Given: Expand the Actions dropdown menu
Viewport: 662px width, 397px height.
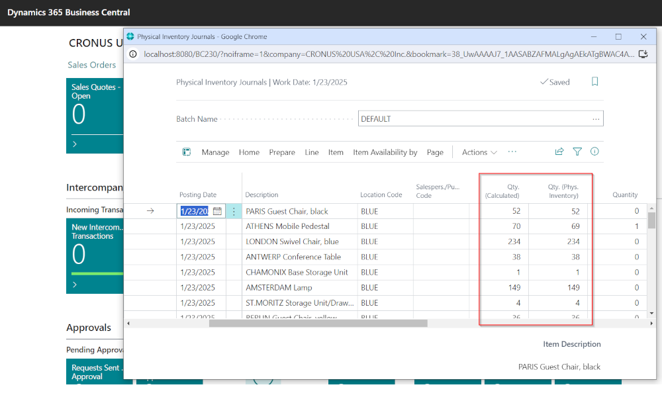Looking at the screenshot, I should point(479,152).
